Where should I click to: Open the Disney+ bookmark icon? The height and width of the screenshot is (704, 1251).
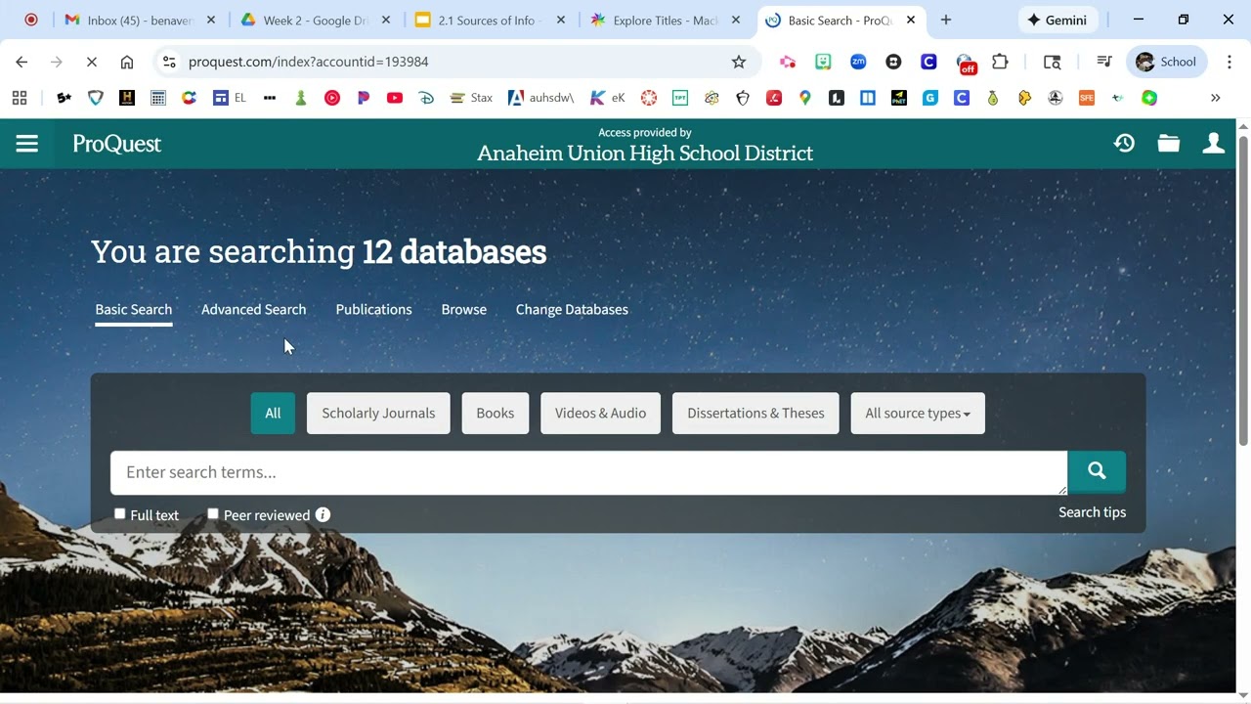[426, 98]
